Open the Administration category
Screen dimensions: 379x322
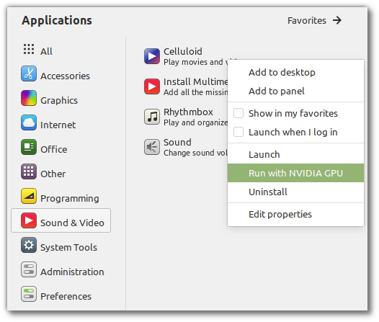point(63,269)
